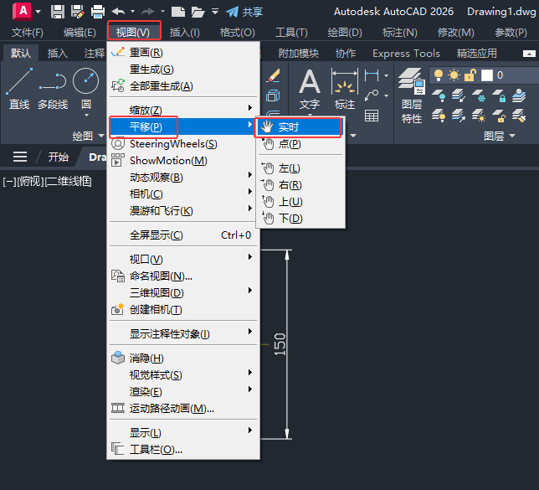The width and height of the screenshot is (539, 490).
Task: Click the Text (文字) annotation tool
Action: pyautogui.click(x=310, y=89)
